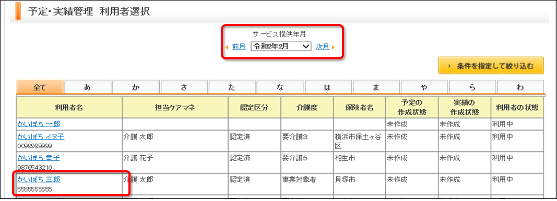Click the サービス提供年月 label
Image resolution: width=557 pixels, height=201 pixels.
pos(279,34)
